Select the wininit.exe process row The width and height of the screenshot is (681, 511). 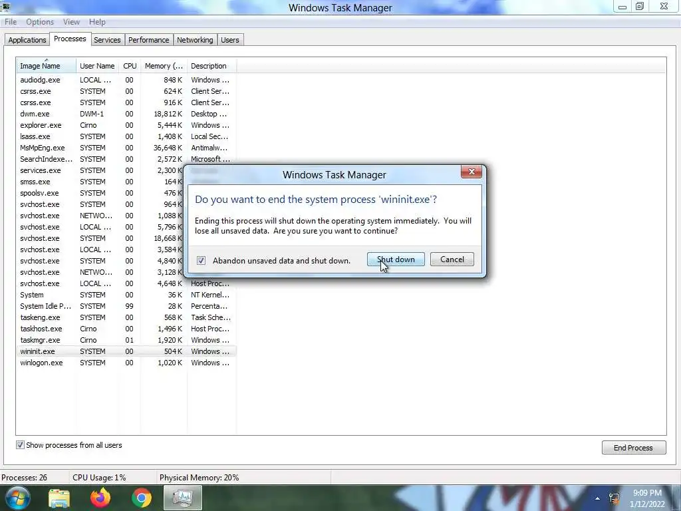point(126,351)
